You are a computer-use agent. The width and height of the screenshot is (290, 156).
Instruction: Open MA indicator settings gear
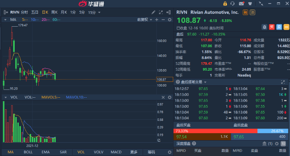click(x=170, y=20)
